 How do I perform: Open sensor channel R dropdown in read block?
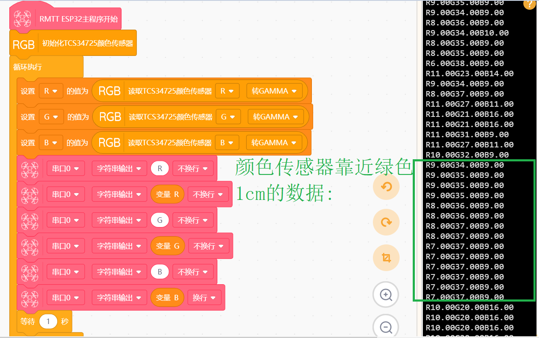tap(227, 91)
